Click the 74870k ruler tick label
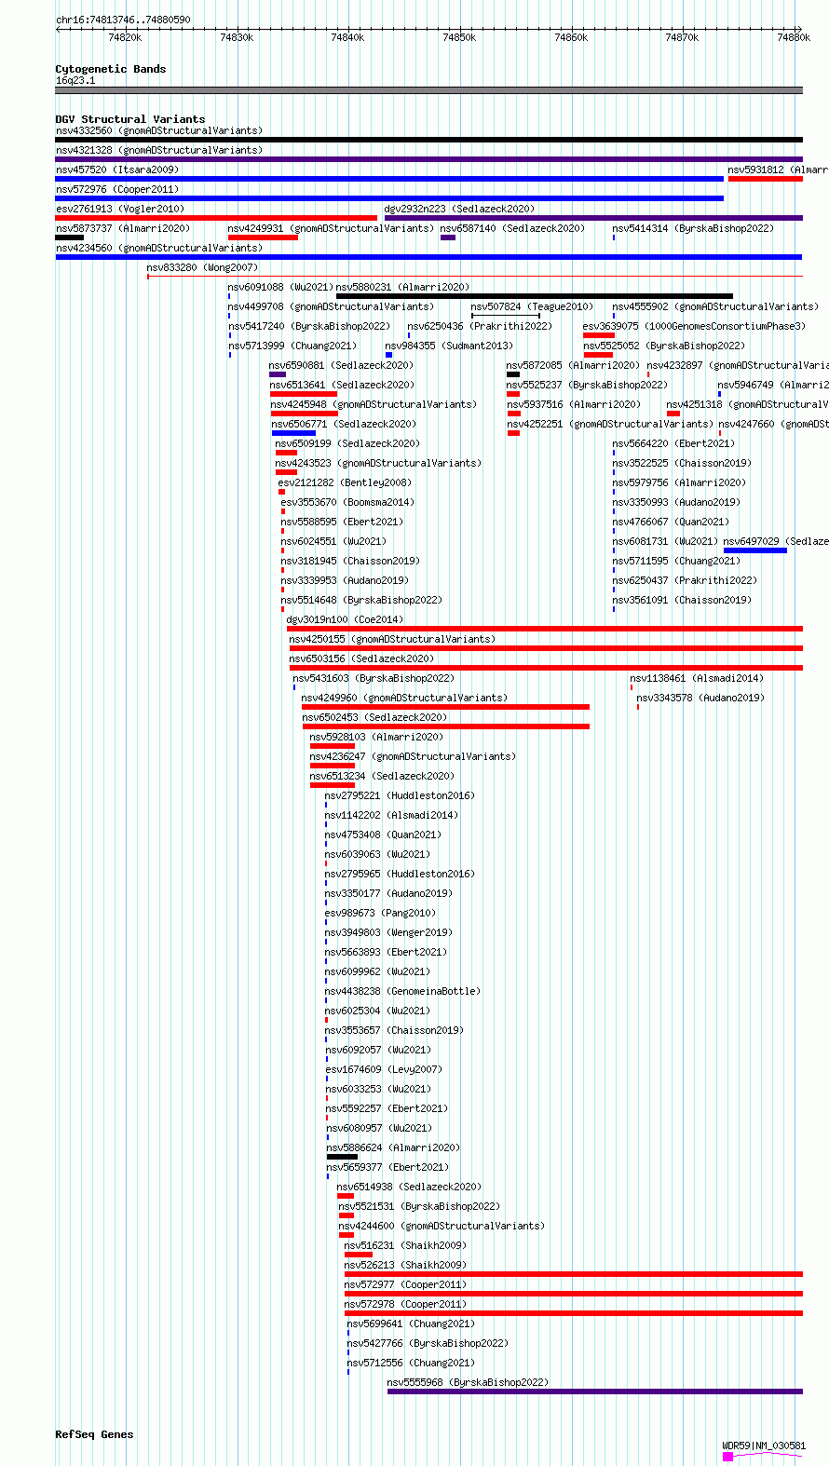The image size is (829, 1466). pyautogui.click(x=682, y=37)
